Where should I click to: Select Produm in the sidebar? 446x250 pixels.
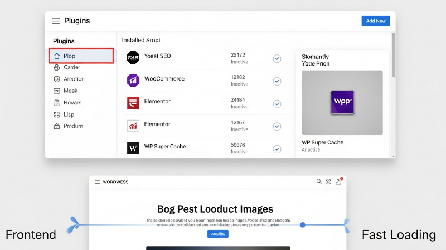click(x=74, y=126)
